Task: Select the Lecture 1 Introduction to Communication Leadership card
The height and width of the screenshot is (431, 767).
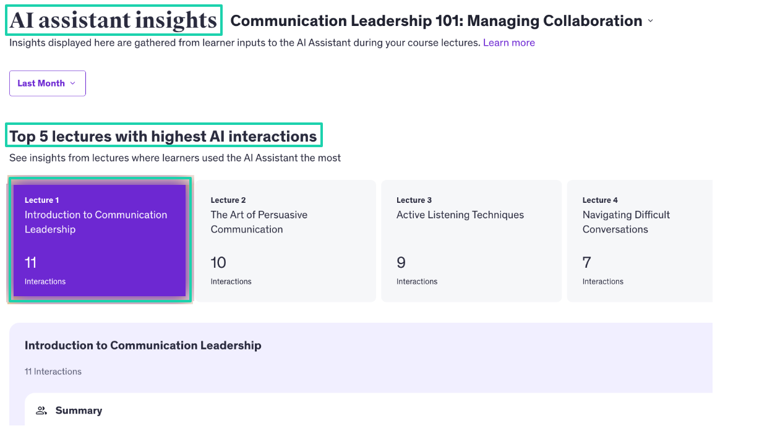Action: click(100, 241)
